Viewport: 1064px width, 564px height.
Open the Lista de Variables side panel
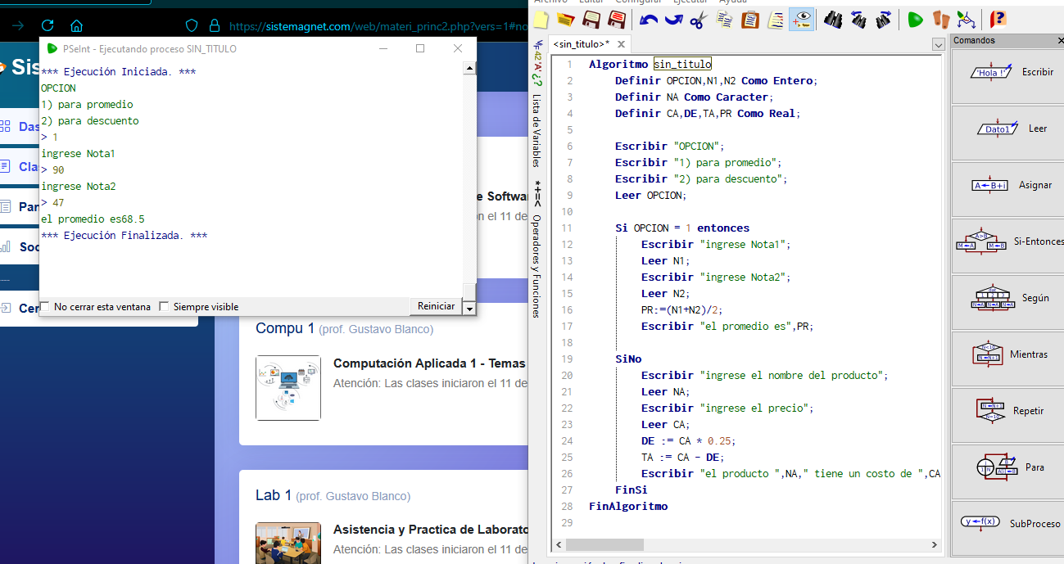coord(537,130)
